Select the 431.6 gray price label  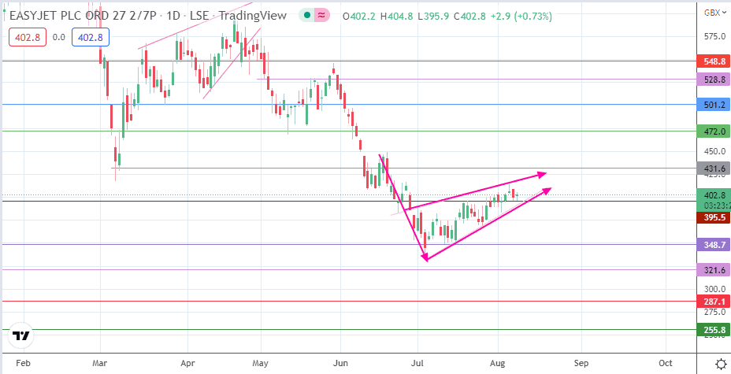point(712,168)
